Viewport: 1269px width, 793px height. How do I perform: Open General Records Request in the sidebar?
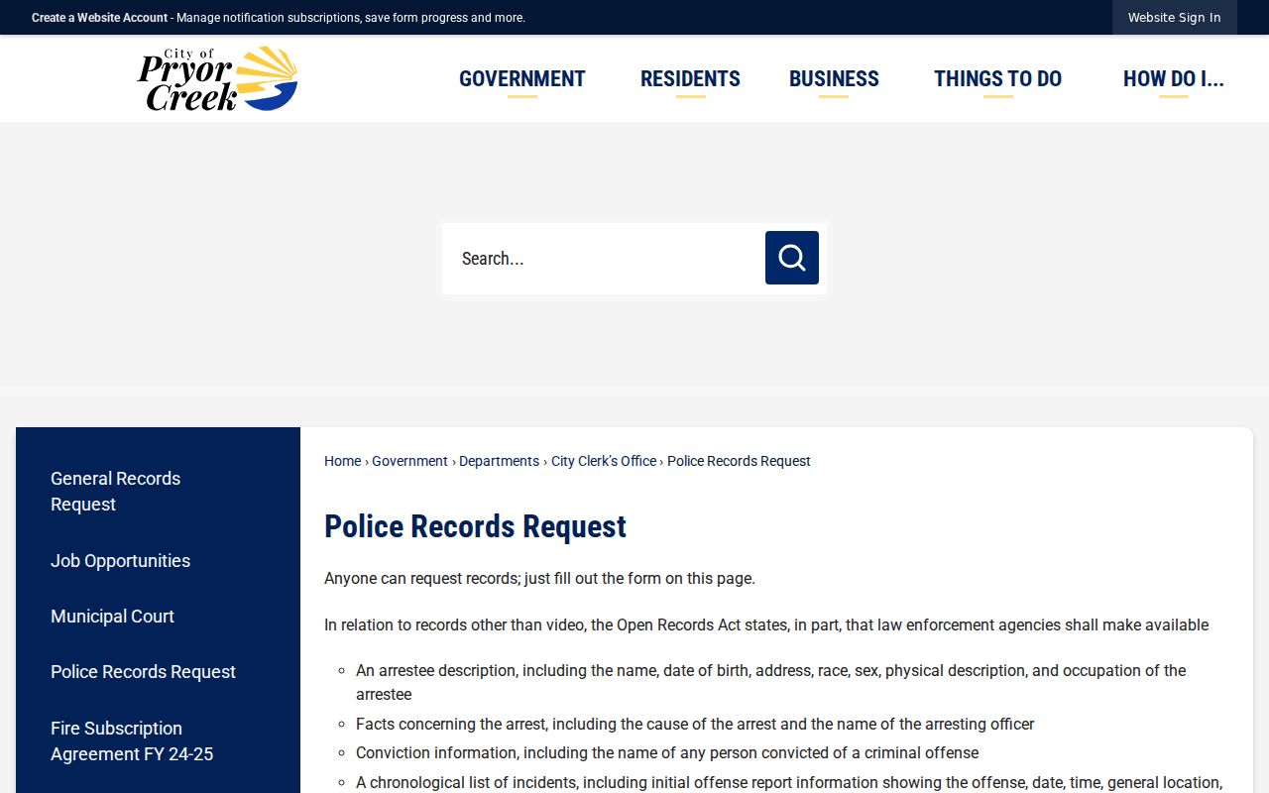[115, 491]
